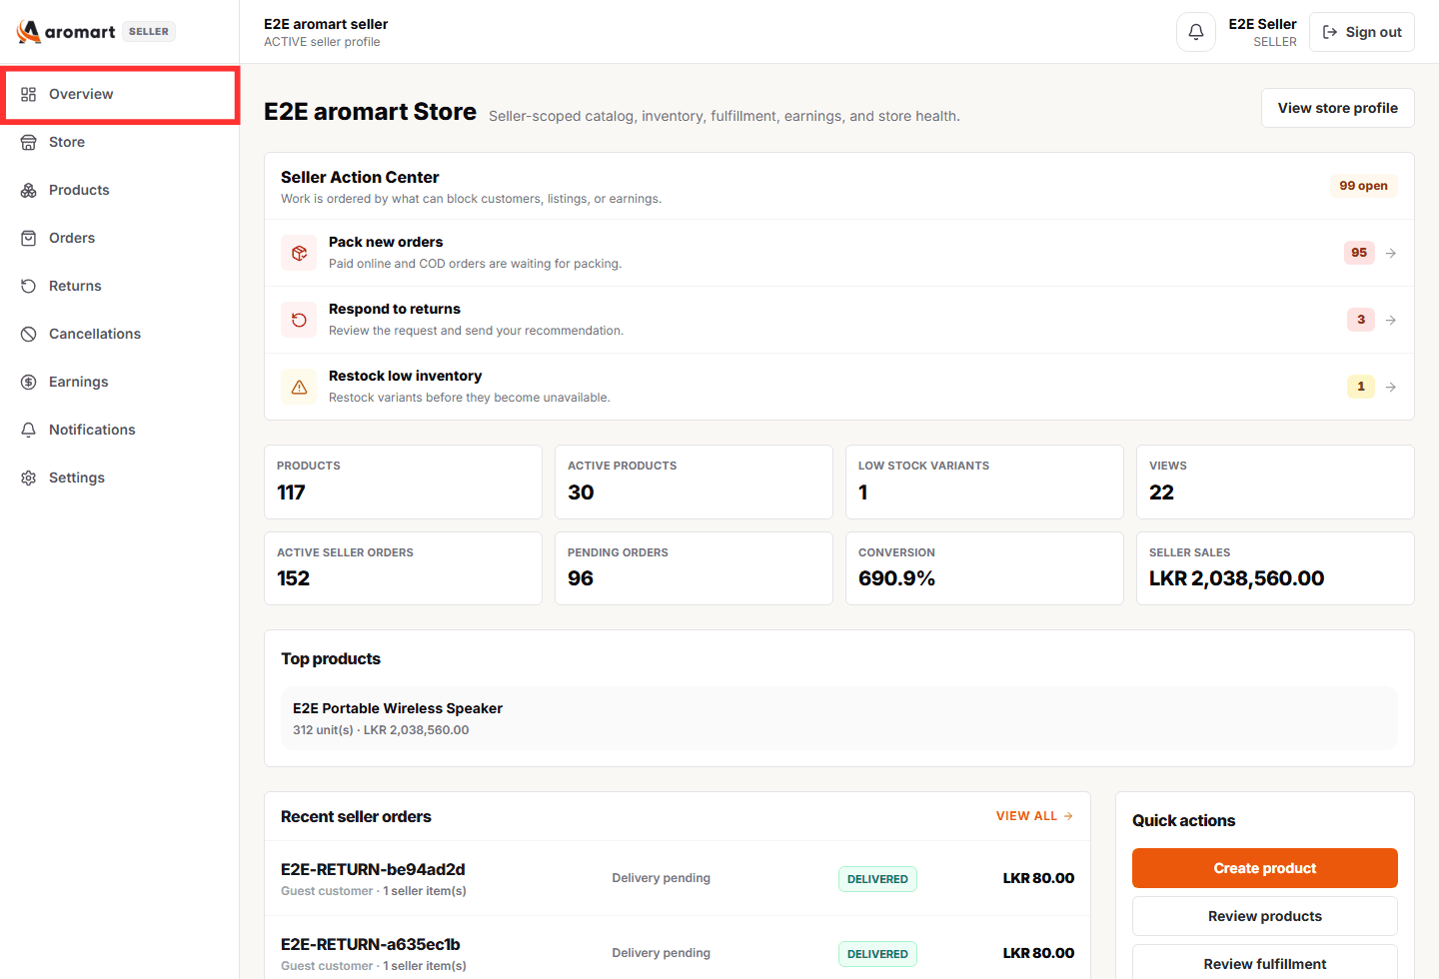This screenshot has height=979, width=1439.
Task: Click the 99 open badge
Action: [1363, 186]
